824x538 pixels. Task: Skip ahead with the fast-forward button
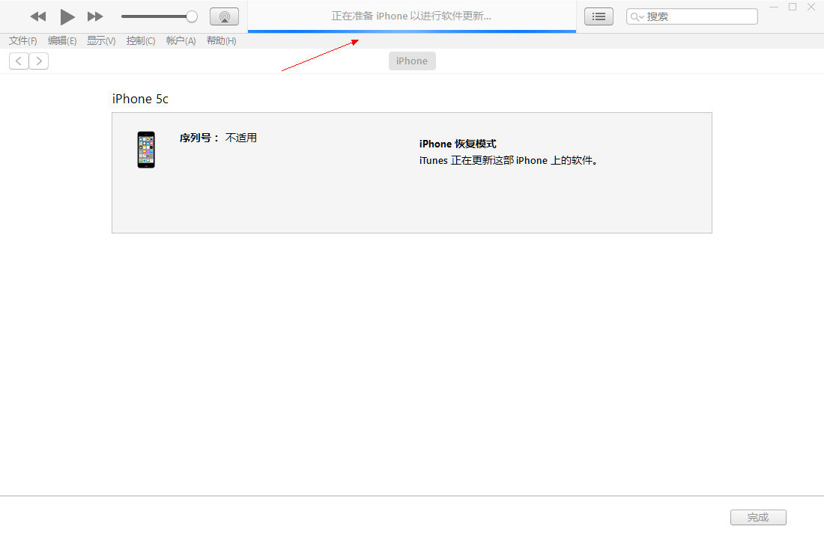(95, 16)
